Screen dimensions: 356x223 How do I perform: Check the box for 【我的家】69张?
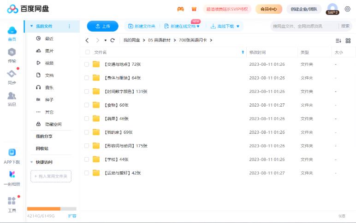point(87,132)
